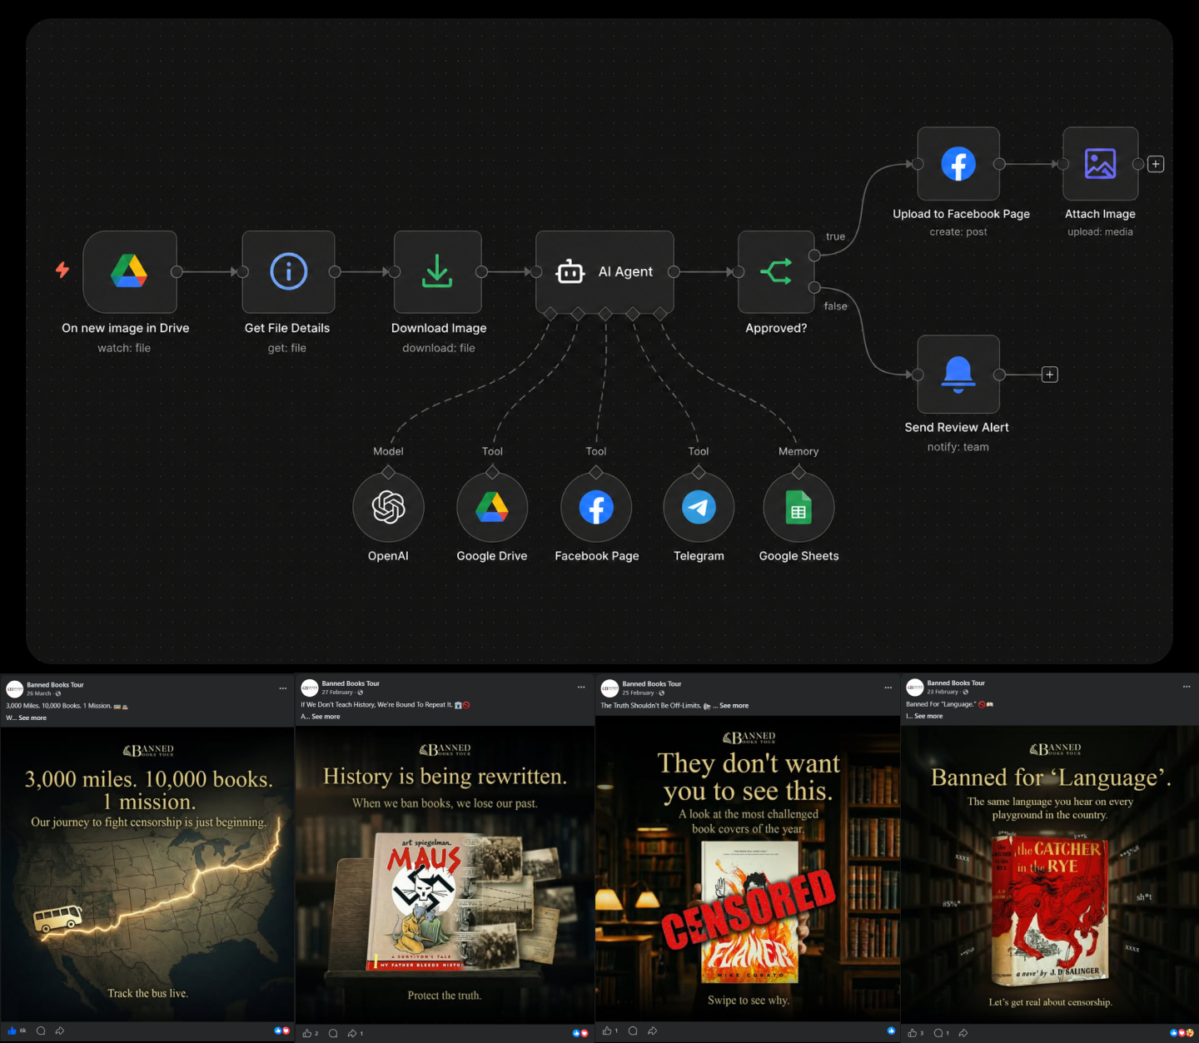Click the 'false' branch label
The image size is (1199, 1043).
tap(835, 306)
